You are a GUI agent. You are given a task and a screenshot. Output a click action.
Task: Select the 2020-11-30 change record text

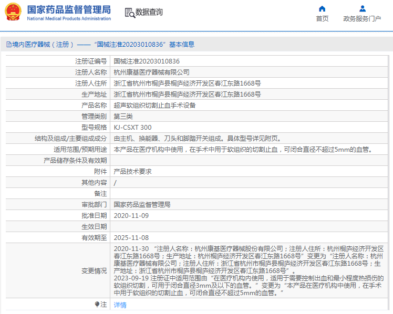point(249,260)
